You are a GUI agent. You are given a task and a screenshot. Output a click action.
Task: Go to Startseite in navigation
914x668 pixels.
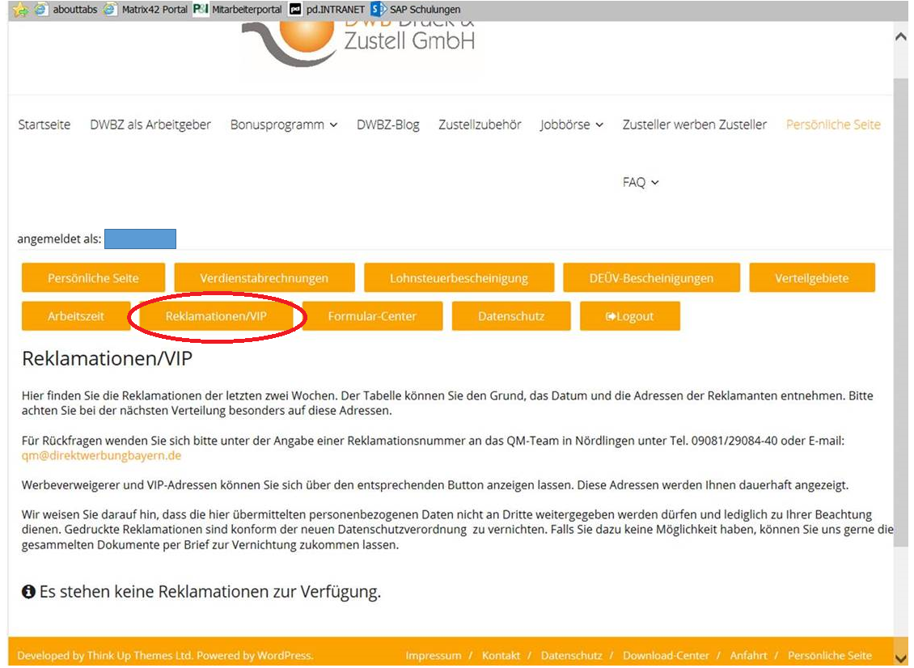44,125
